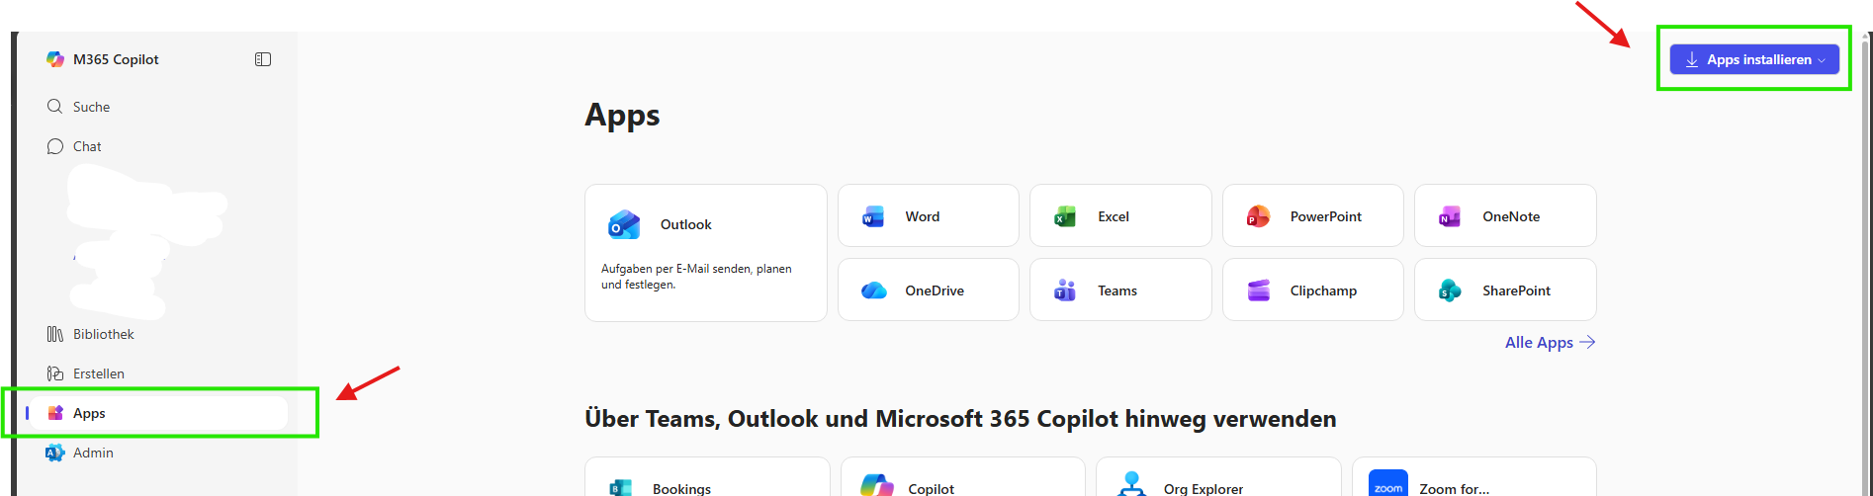
Task: Click the Zoom app icon
Action: tap(1387, 483)
